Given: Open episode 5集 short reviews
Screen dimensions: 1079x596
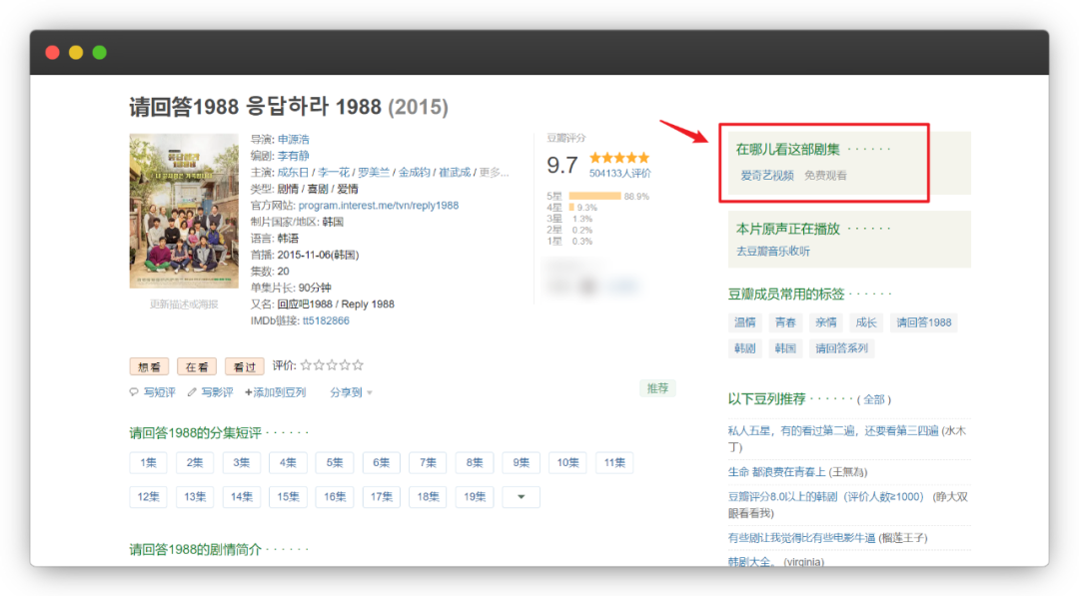Looking at the screenshot, I should pos(335,462).
